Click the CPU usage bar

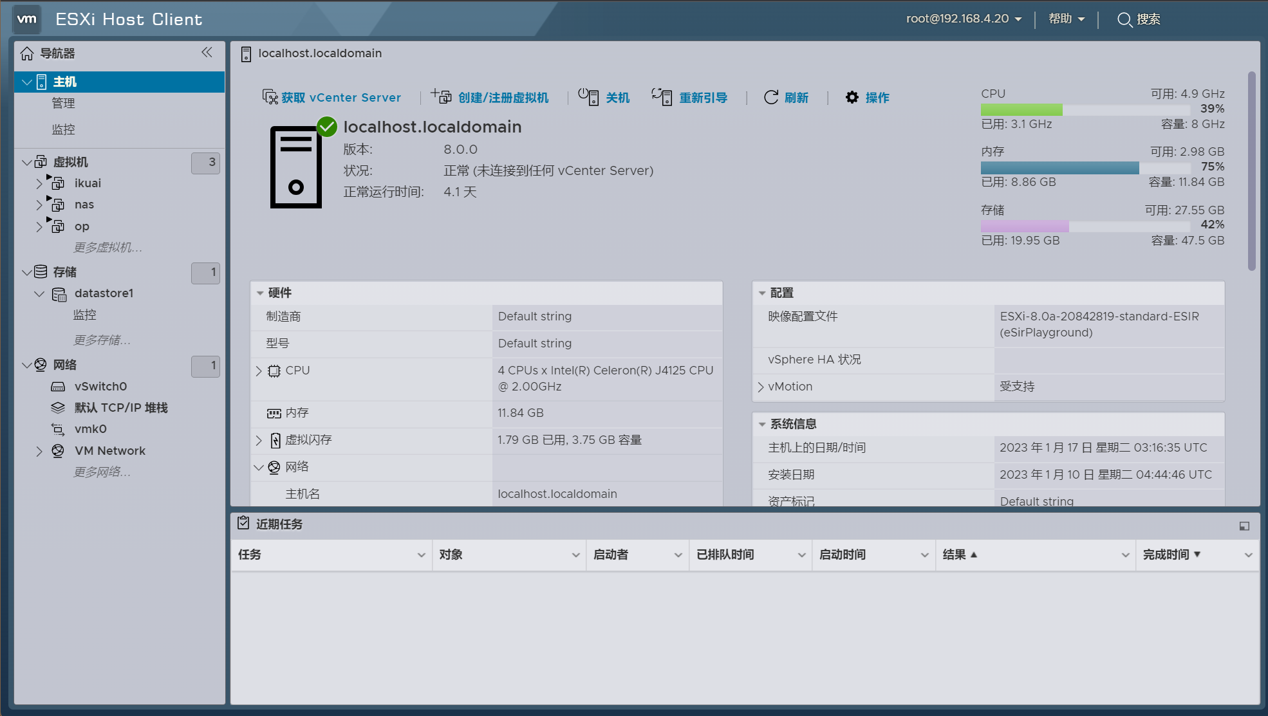coord(1086,109)
